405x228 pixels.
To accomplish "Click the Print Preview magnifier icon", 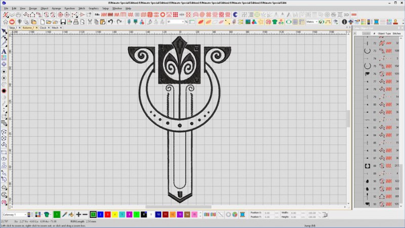I will 82,22.
